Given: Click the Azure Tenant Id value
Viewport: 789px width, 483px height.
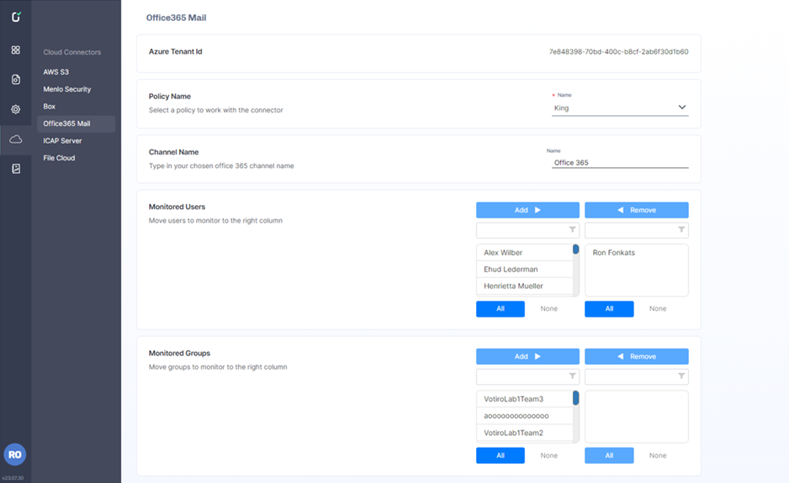Looking at the screenshot, I should click(x=618, y=52).
